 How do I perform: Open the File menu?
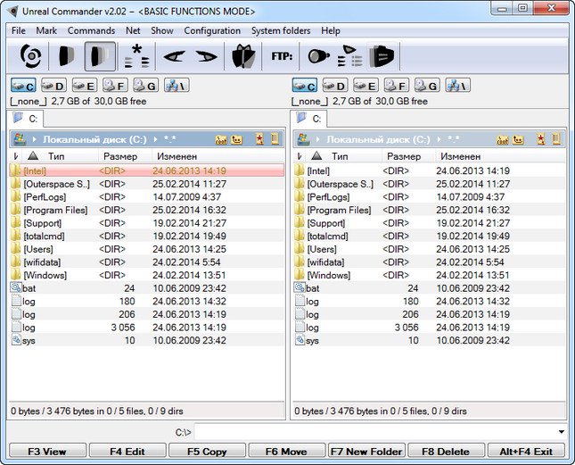coord(19,30)
